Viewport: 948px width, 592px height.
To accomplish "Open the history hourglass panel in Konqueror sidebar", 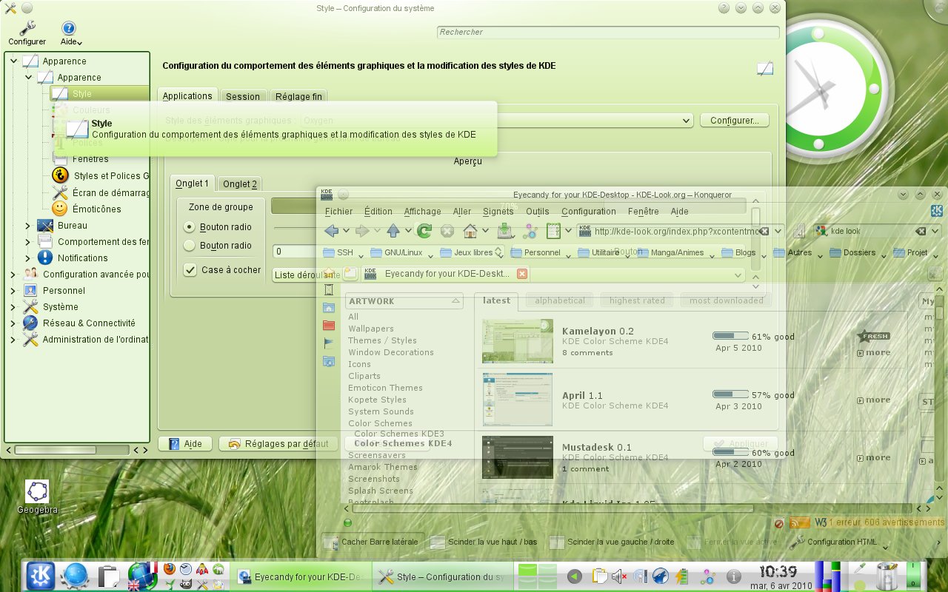I will [x=329, y=289].
